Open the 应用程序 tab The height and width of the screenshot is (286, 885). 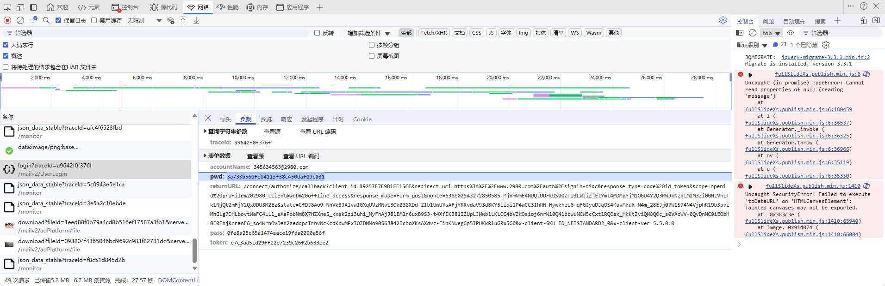293,7
